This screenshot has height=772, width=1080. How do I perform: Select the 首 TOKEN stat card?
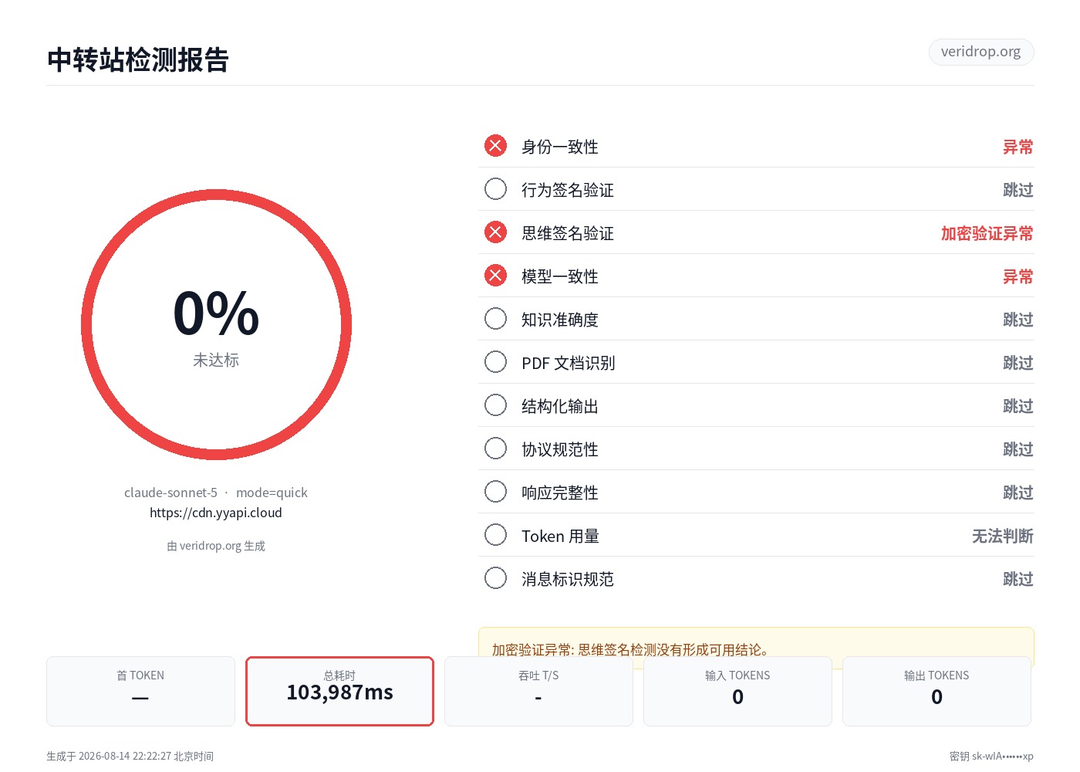(x=140, y=691)
